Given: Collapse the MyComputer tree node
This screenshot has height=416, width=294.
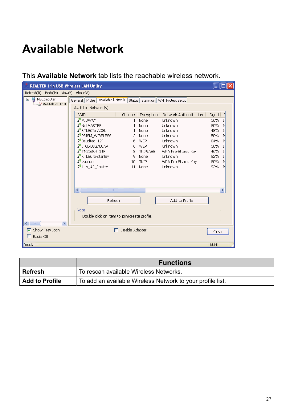Looking at the screenshot, I should click(27, 99).
